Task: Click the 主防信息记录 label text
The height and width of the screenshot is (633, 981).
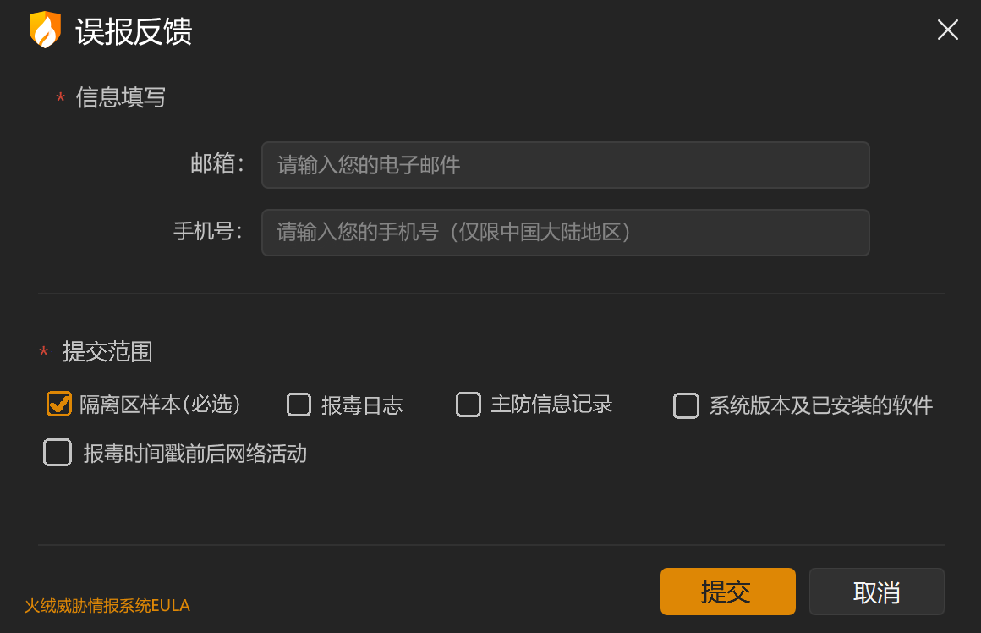Action: [x=551, y=405]
